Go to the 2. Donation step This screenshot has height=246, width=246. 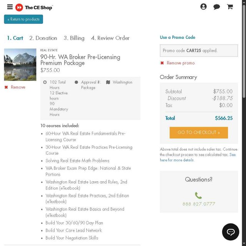(x=43, y=38)
